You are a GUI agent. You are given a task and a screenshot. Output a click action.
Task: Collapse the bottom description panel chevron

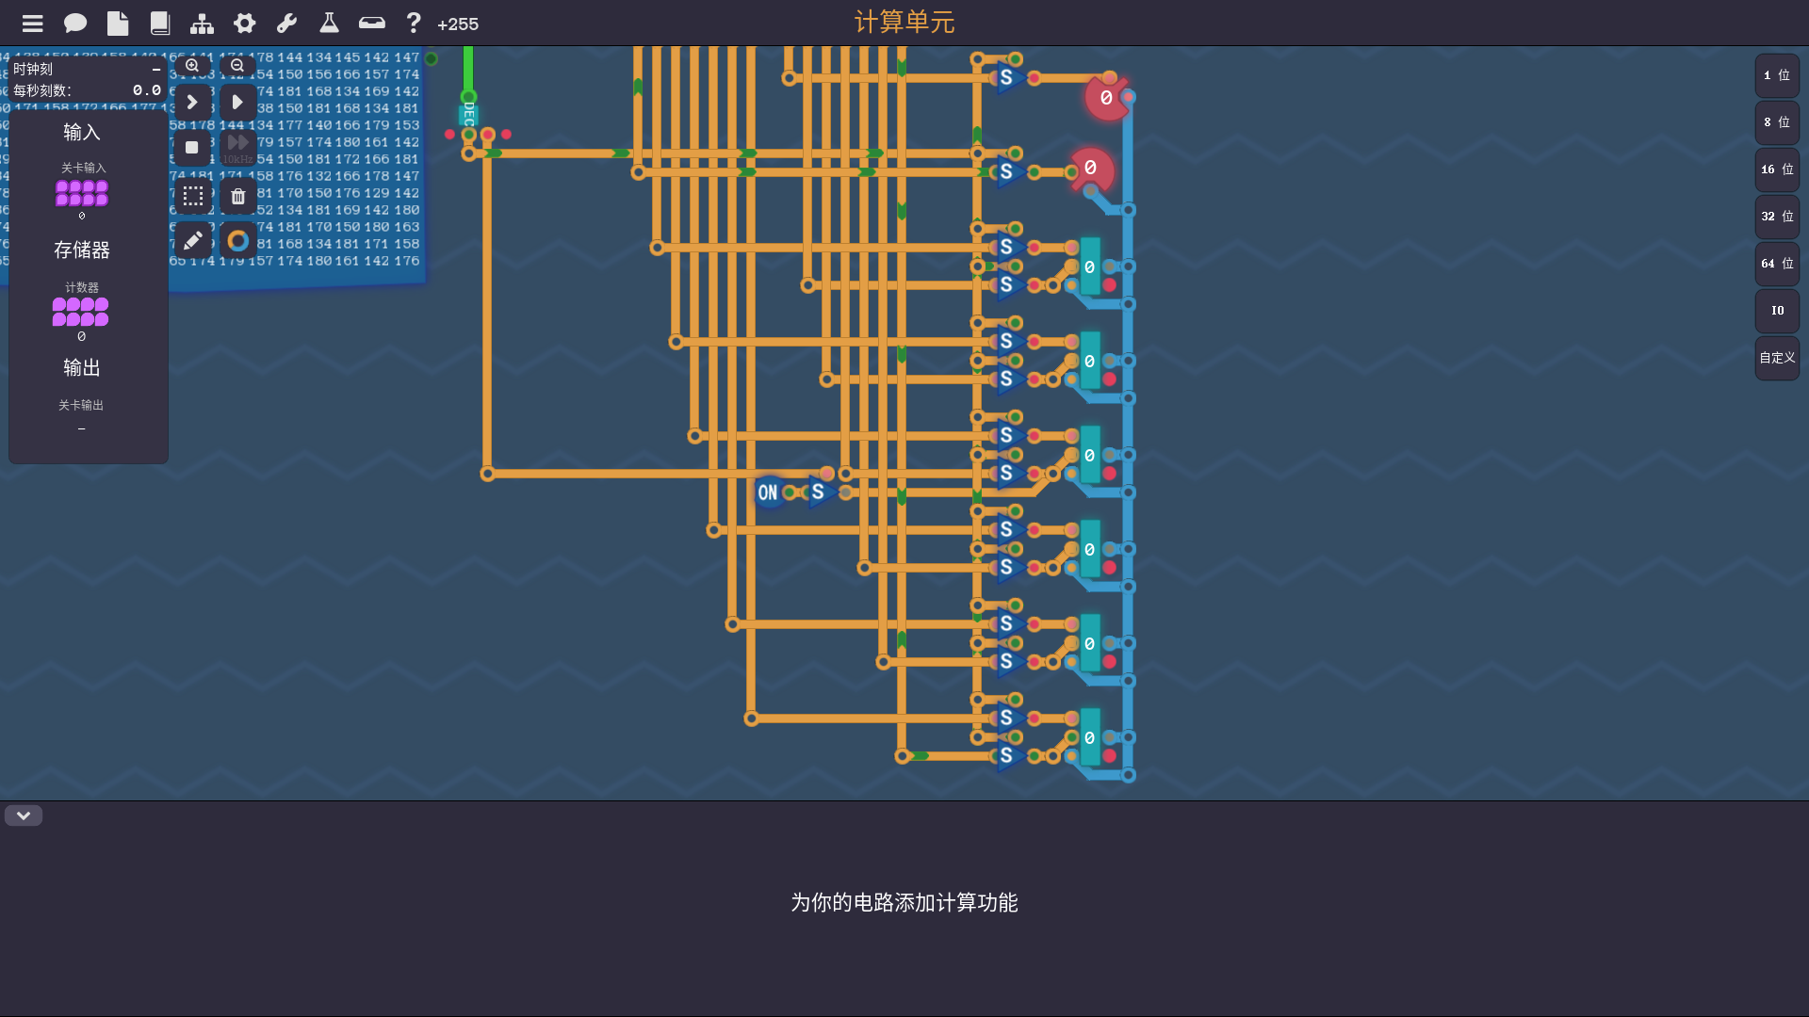[x=24, y=815]
